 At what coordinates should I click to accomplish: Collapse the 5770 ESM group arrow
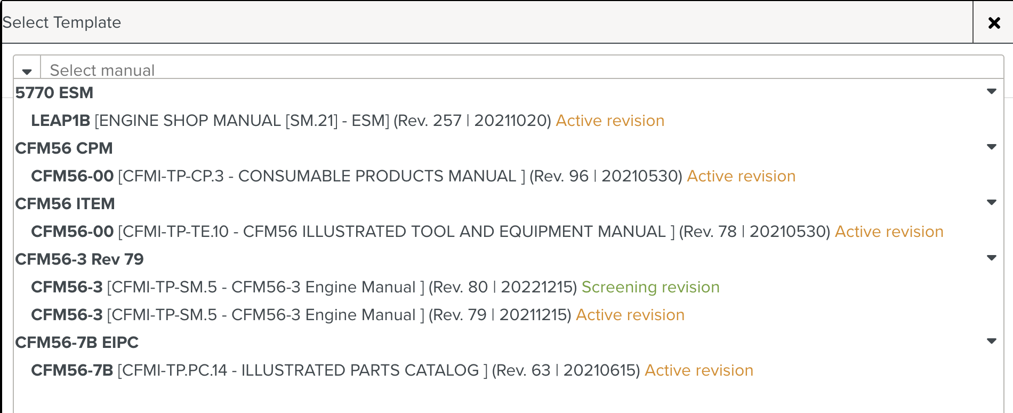(x=992, y=91)
